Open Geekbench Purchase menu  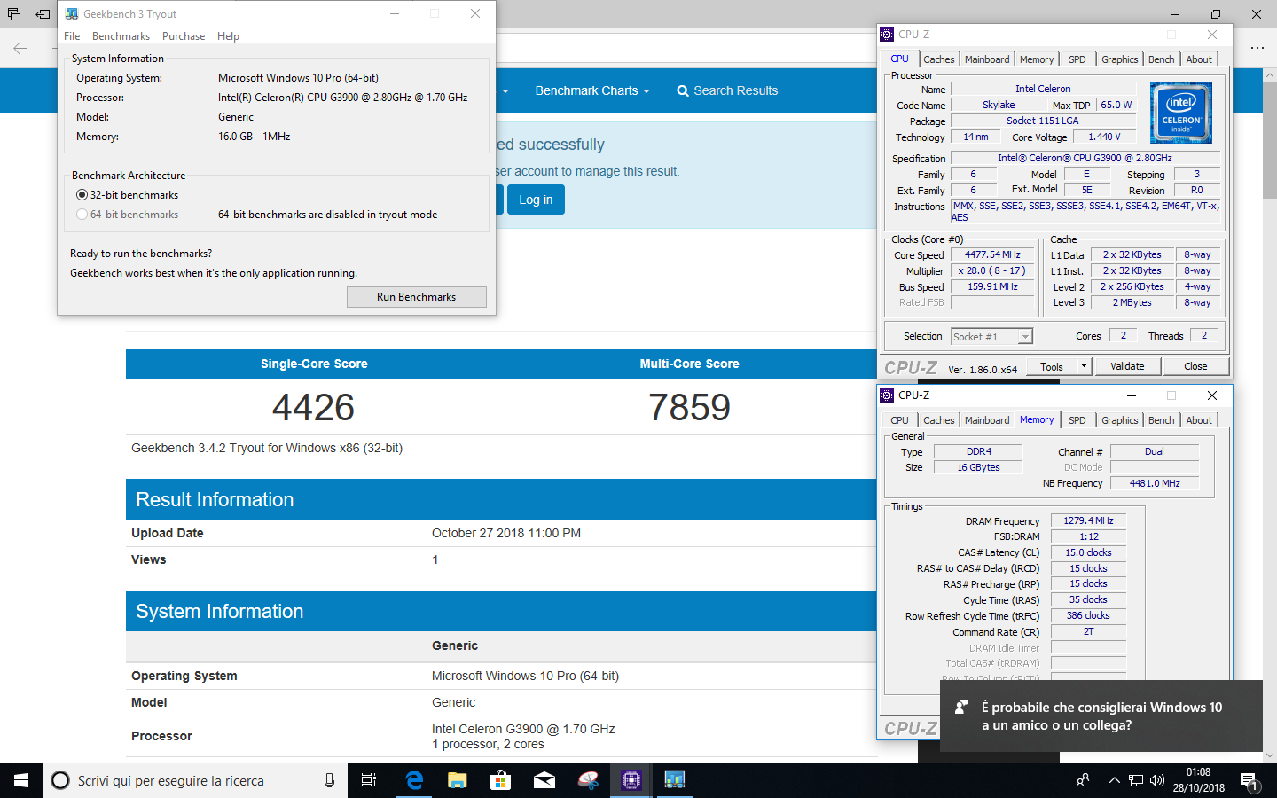tap(184, 36)
